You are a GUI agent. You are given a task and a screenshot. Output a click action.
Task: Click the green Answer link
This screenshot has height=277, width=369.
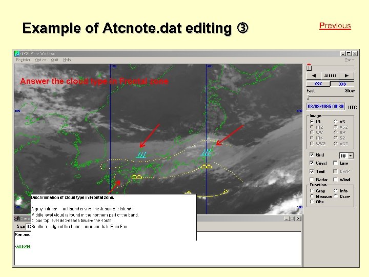click(x=23, y=246)
